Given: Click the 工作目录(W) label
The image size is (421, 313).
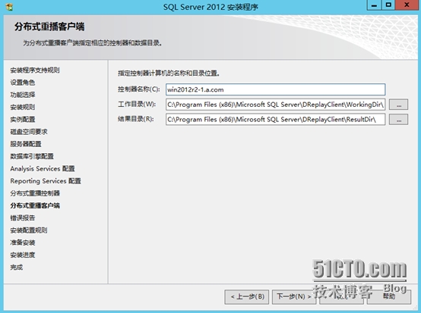Looking at the screenshot, I should pos(137,104).
